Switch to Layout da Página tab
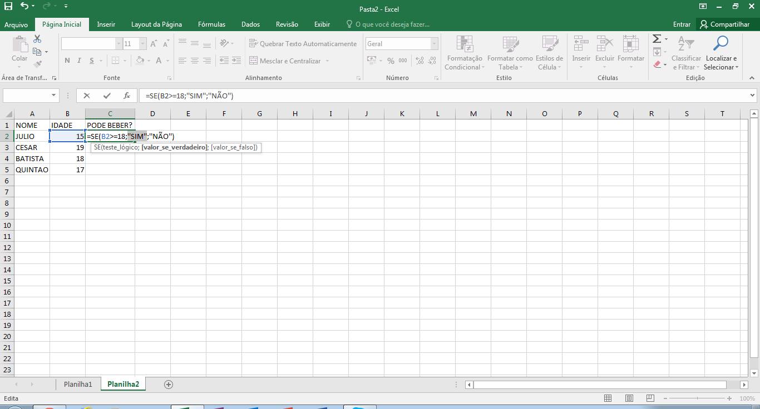Viewport: 760px width, 409px height. 156,24
